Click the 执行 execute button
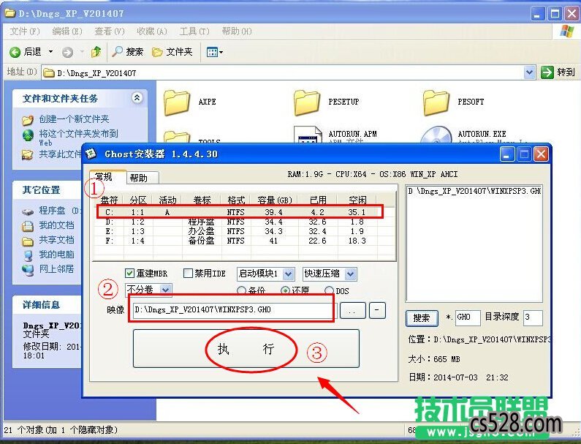Image resolution: width=581 pixels, height=444 pixels. click(246, 349)
